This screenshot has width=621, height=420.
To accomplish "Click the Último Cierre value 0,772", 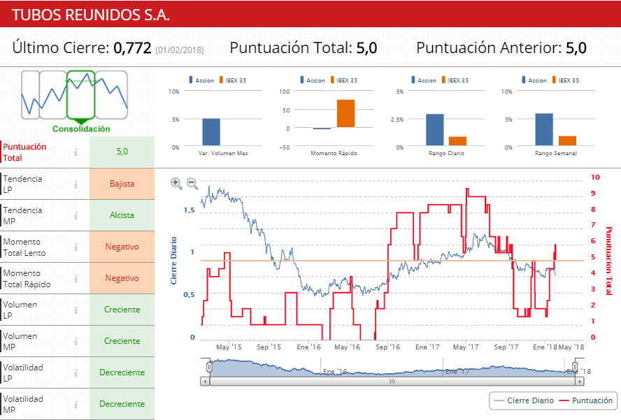I will pos(132,48).
